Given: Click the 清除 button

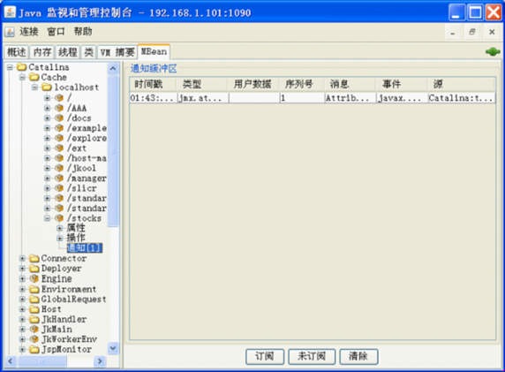Looking at the screenshot, I should pyautogui.click(x=358, y=356).
